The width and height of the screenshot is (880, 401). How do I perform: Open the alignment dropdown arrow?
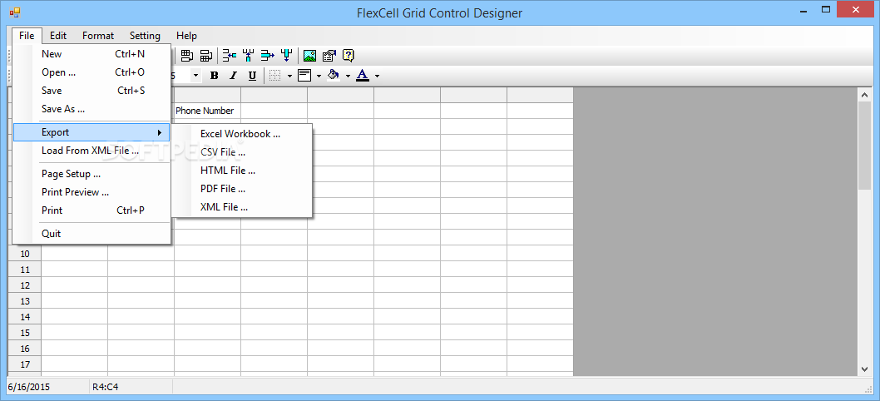(x=319, y=76)
